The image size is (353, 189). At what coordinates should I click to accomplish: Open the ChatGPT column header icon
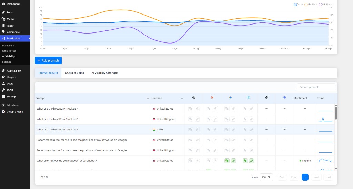coord(194,98)
